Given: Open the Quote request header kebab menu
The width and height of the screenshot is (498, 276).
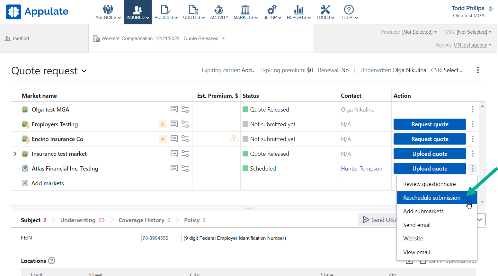Looking at the screenshot, I should pos(478,70).
